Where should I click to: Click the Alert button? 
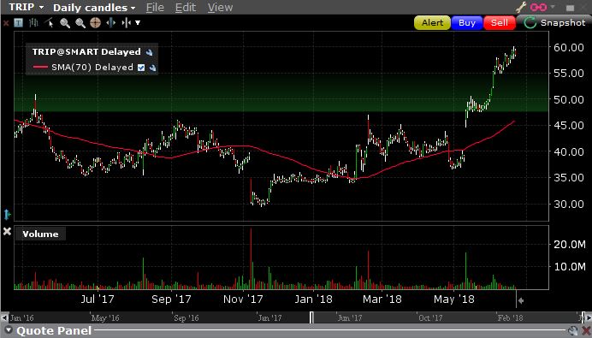pyautogui.click(x=432, y=23)
